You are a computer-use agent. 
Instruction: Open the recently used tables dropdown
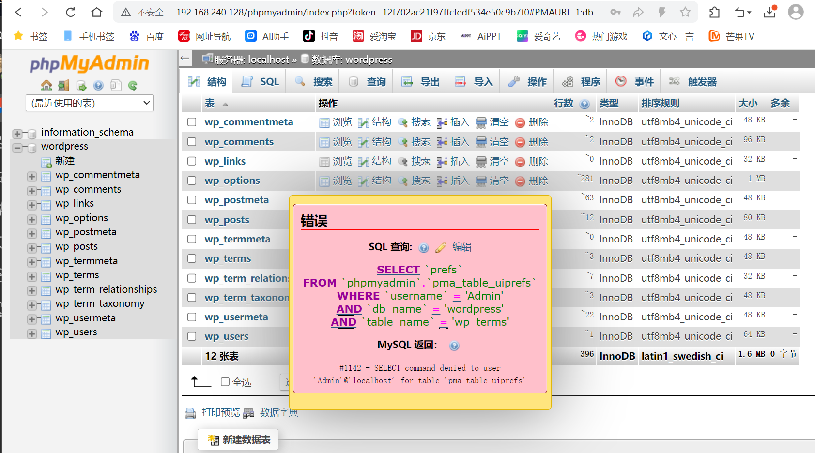[90, 103]
